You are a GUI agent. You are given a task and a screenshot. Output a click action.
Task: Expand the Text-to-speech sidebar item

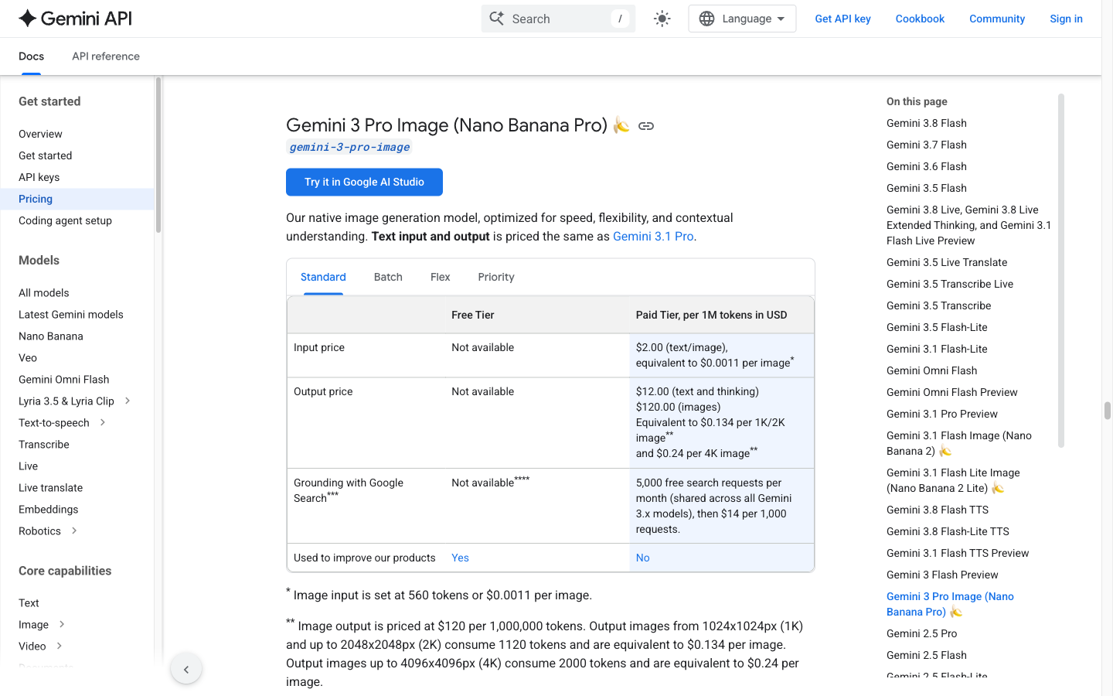point(102,422)
